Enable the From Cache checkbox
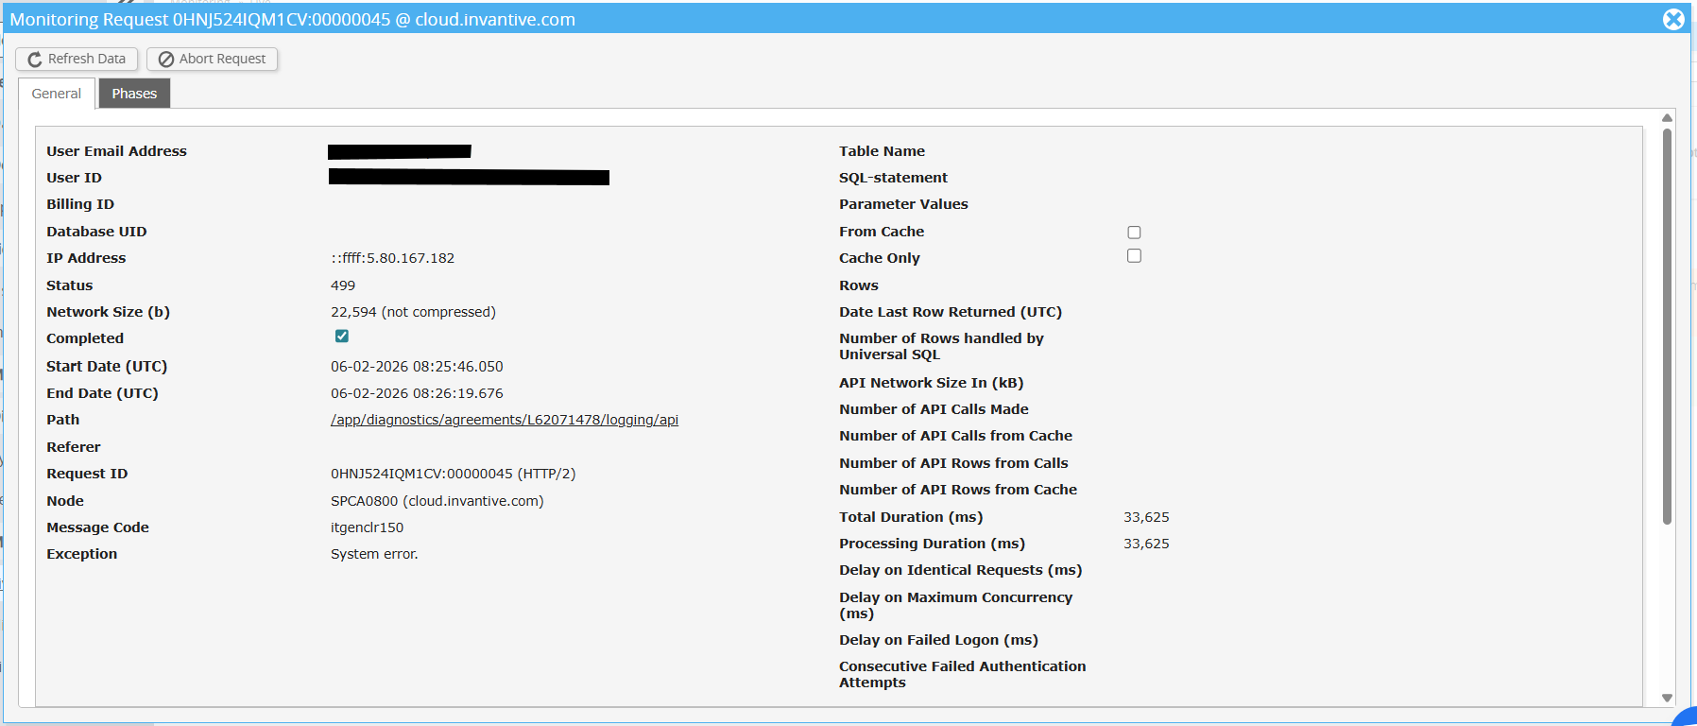 click(x=1134, y=233)
